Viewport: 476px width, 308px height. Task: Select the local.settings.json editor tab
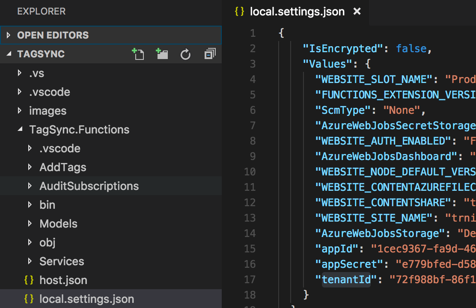[295, 12]
